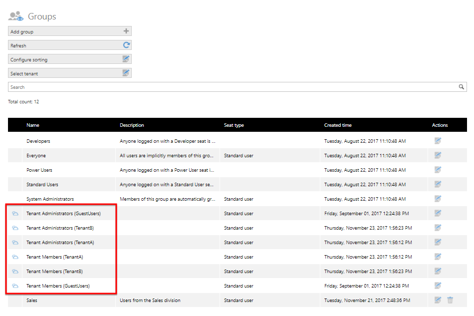
Task: Select Tenant Administrators (TenantB) name
Action: [60, 228]
